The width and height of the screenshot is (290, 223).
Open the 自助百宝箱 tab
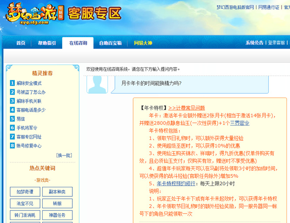click(x=111, y=43)
